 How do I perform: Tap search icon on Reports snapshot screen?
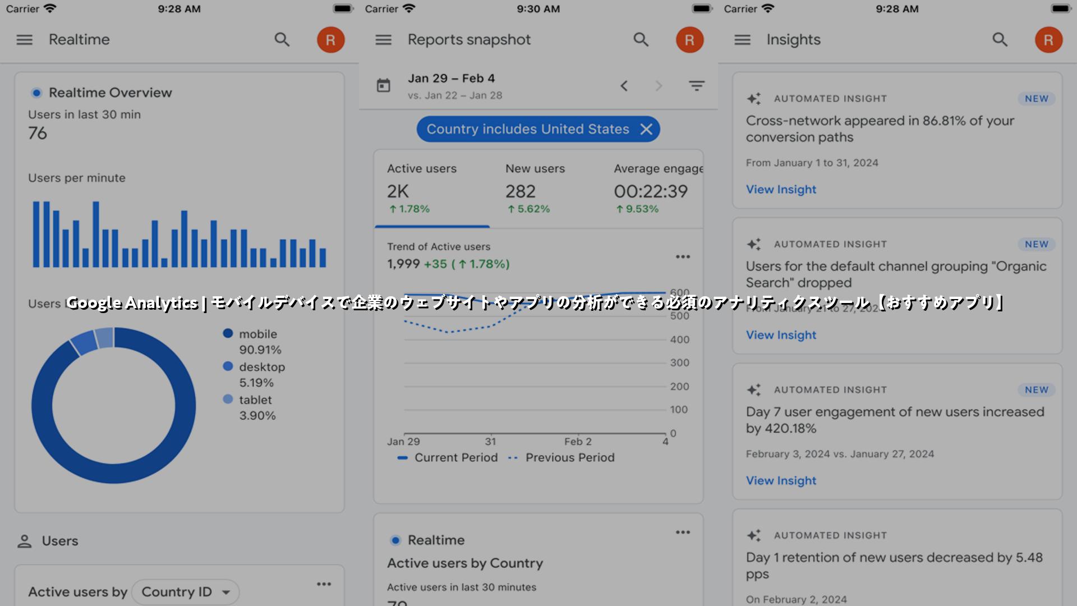[x=641, y=40]
